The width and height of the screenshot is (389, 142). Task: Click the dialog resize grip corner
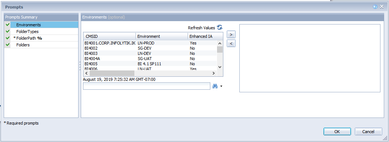[385, 138]
